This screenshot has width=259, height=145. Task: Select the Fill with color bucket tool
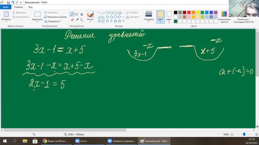(77, 14)
